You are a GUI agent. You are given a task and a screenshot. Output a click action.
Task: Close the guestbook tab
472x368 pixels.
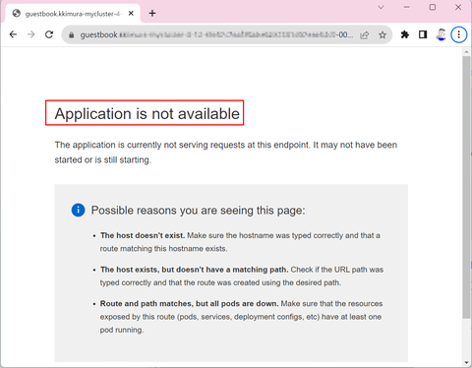[x=131, y=14]
